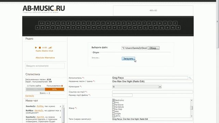The height and width of the screenshot is (123, 219).
Task: Open online user San4eZz under statistics
Action: [30, 96]
